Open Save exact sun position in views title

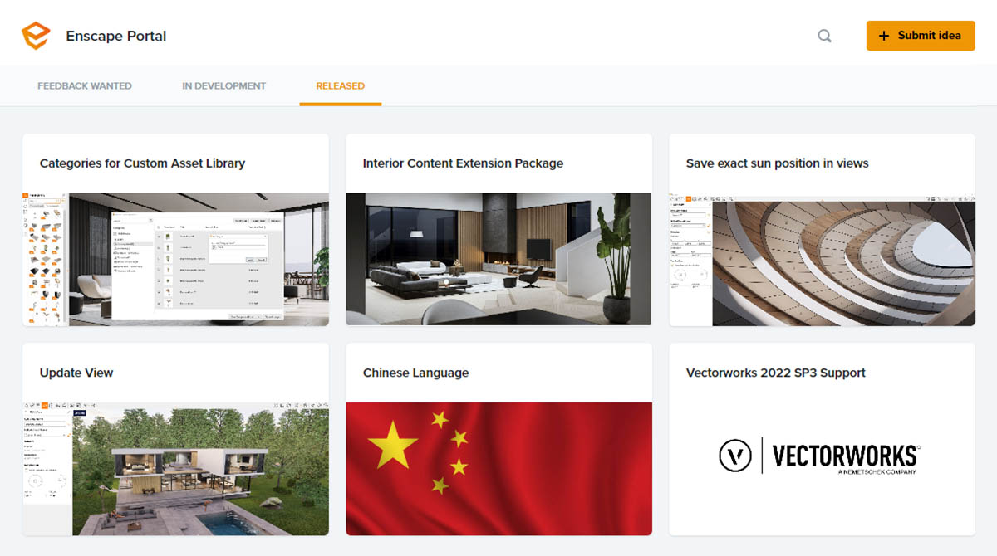tap(777, 163)
